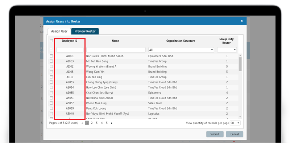290x143 pixels.
Task: Click the Logistics organization cell
Action: pyautogui.click(x=154, y=114)
